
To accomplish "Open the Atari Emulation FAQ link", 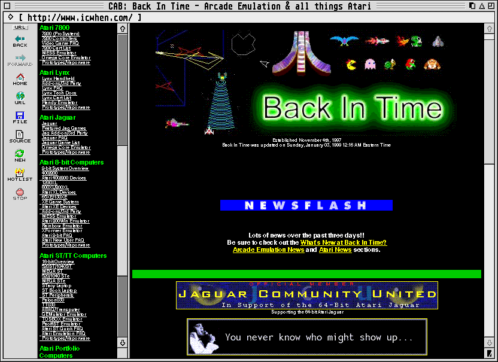I will coord(64,333).
